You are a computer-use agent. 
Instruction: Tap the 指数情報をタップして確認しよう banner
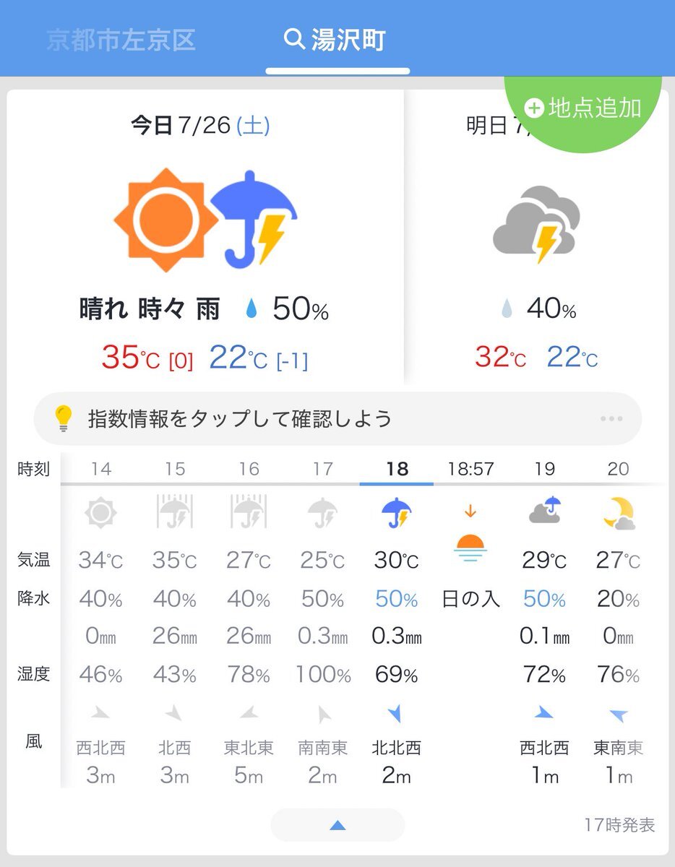coord(337,418)
